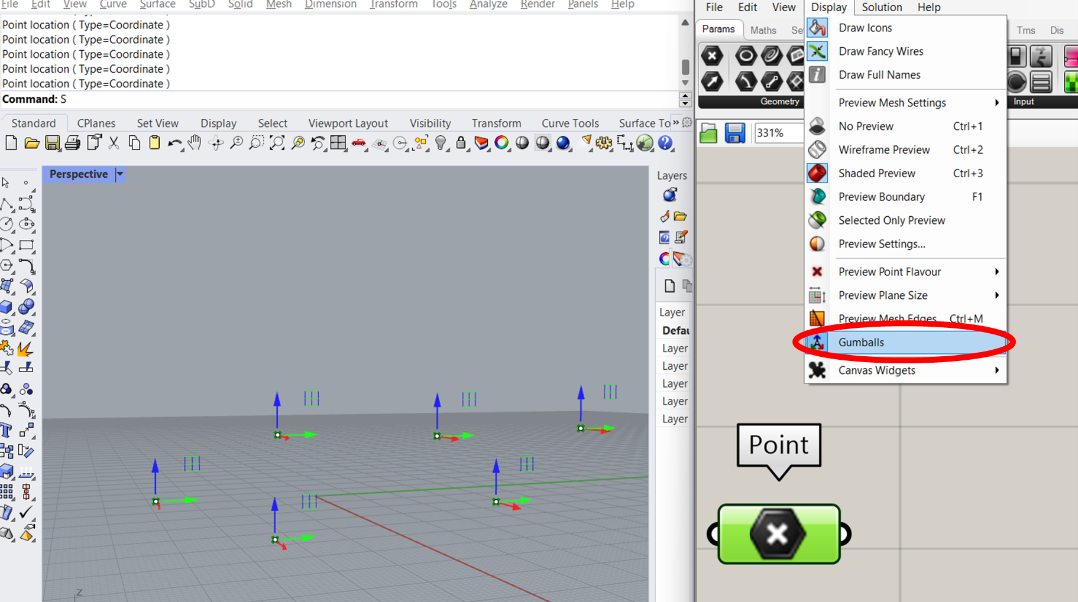Select No Preview mode
Viewport: 1078px width, 602px height.
(905, 126)
